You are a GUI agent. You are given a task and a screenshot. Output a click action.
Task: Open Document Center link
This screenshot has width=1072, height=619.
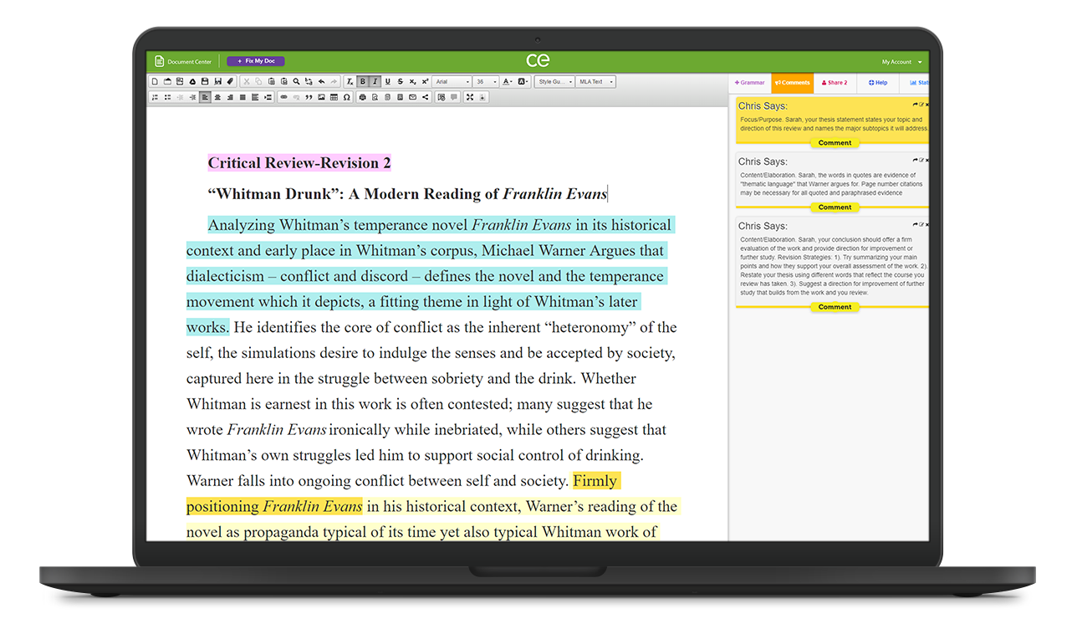[x=189, y=62]
